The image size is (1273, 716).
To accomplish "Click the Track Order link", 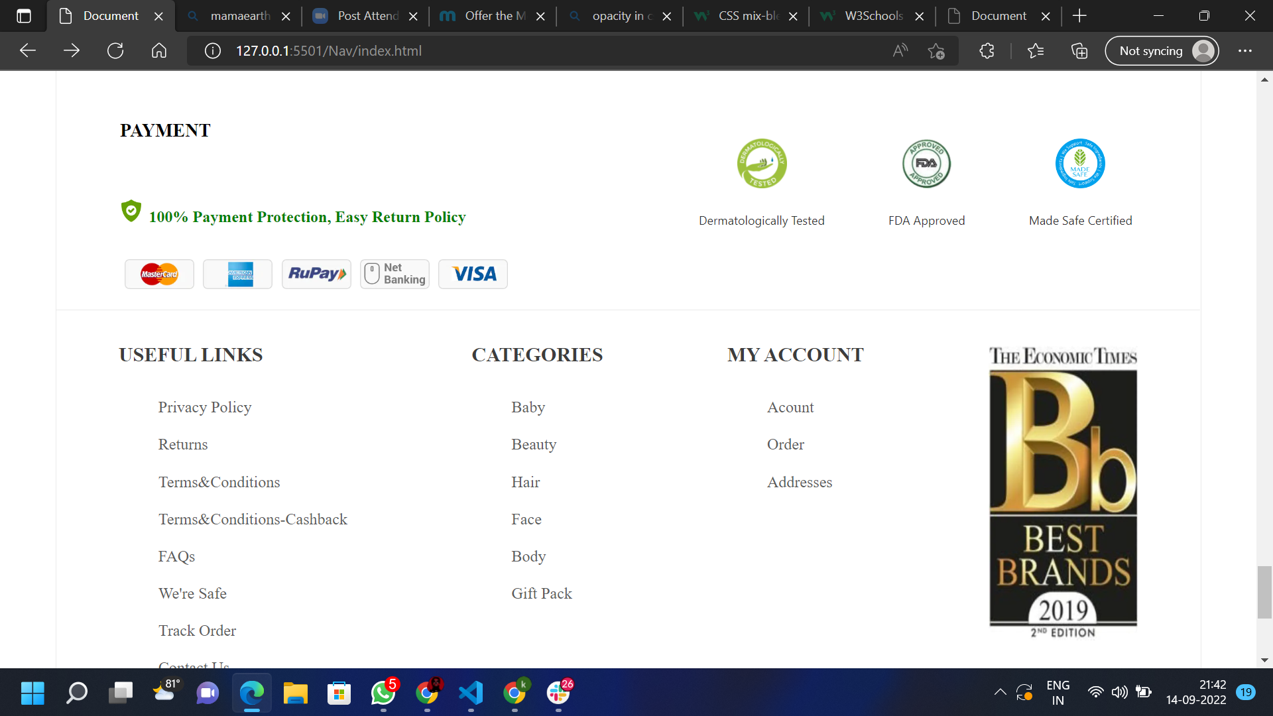I will pos(196,630).
